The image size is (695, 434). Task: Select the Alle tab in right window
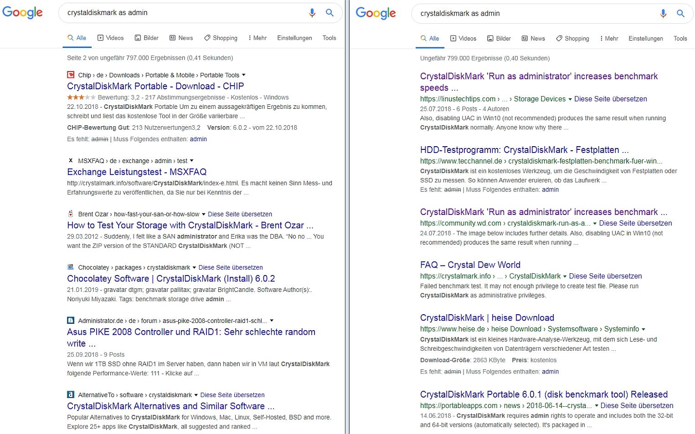pos(430,38)
